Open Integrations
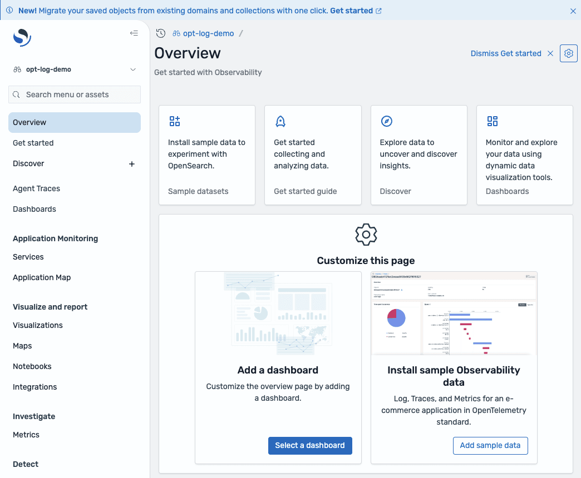Image resolution: width=581 pixels, height=478 pixels. 35,387
